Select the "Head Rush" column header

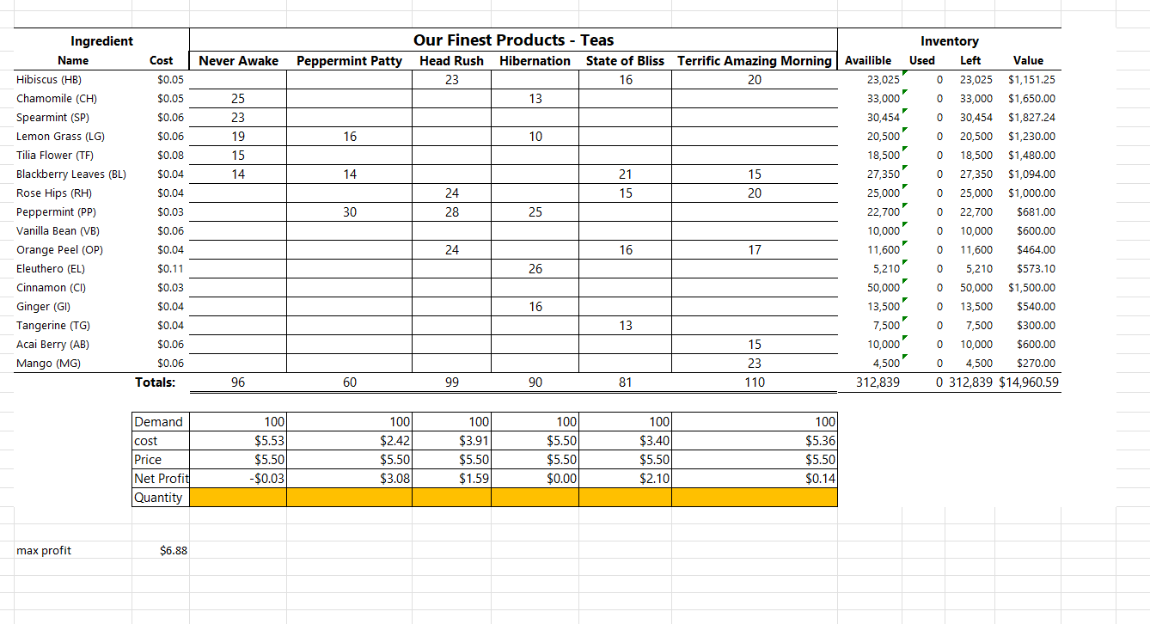pyautogui.click(x=451, y=61)
